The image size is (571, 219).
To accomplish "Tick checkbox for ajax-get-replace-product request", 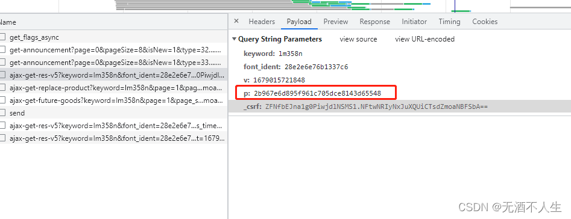I will pos(2,87).
